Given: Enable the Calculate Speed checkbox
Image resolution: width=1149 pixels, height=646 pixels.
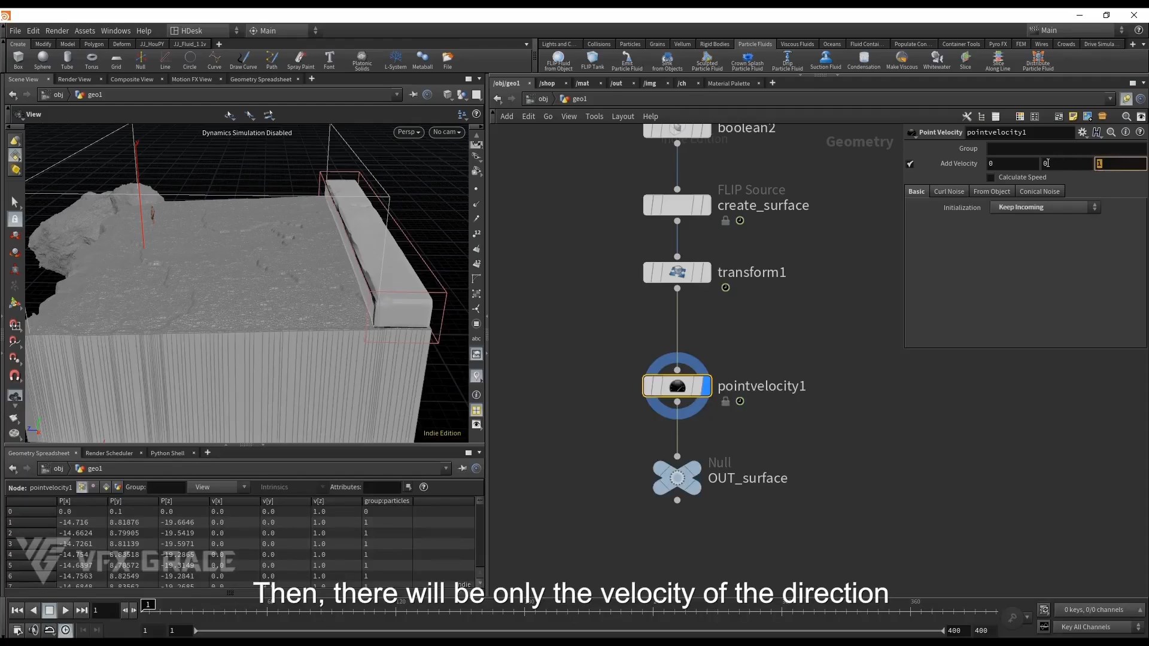Looking at the screenshot, I should click(x=992, y=178).
